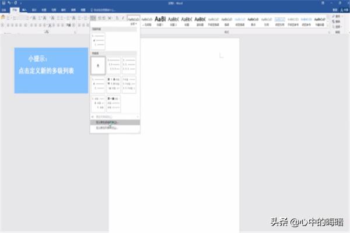
Task: Apply the Subtitle style
Action: point(200,22)
